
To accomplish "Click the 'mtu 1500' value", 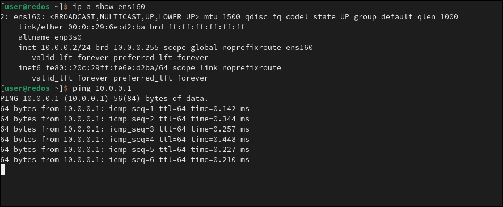I will (x=222, y=16).
